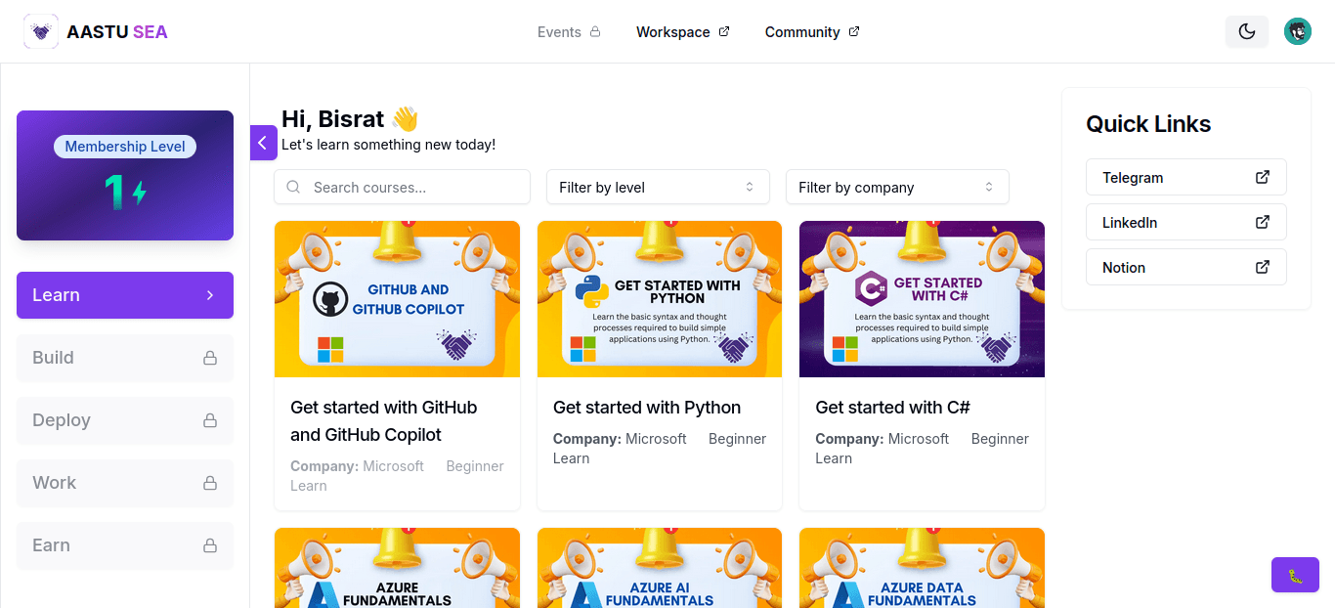This screenshot has width=1335, height=608.
Task: Select the Build sidebar tab
Action: pyautogui.click(x=125, y=358)
